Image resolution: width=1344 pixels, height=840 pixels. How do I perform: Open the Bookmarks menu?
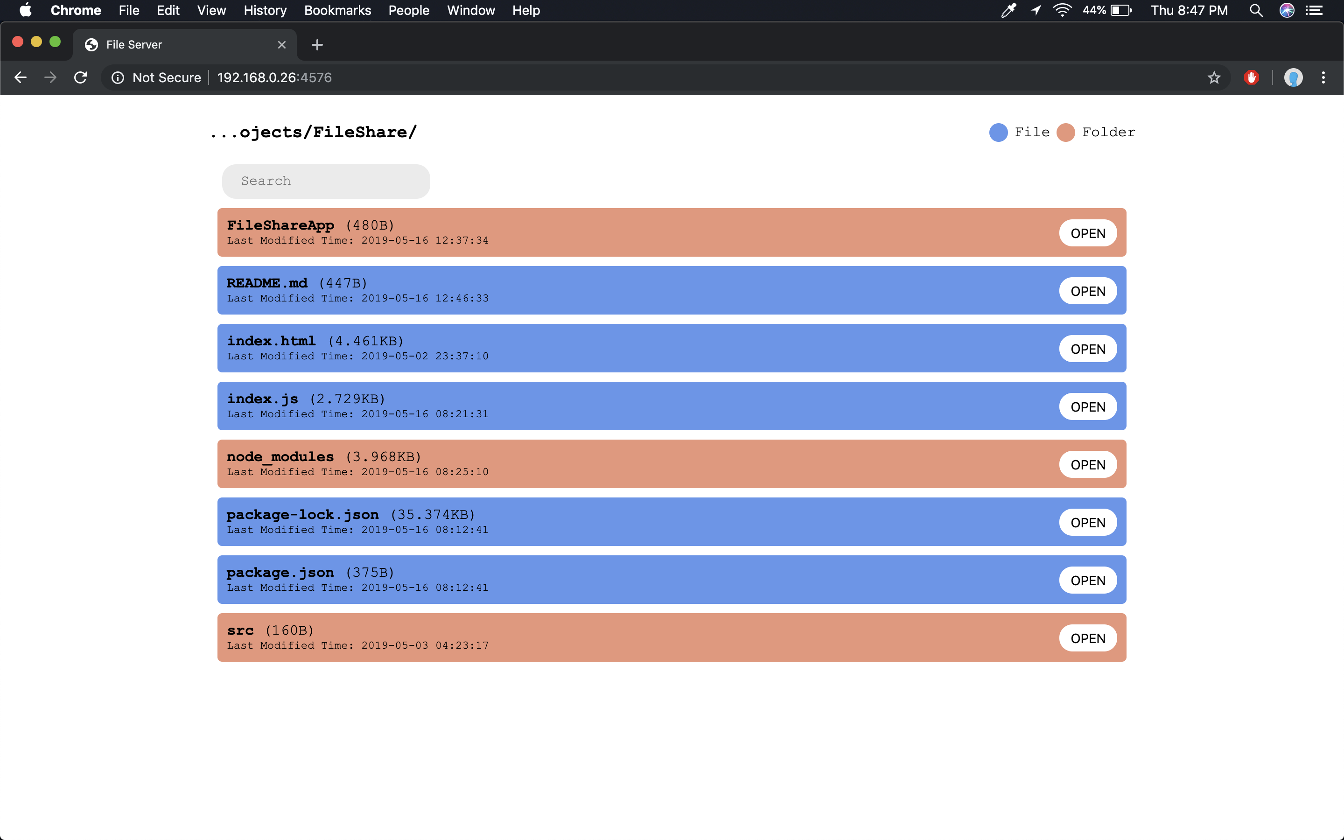tap(337, 11)
